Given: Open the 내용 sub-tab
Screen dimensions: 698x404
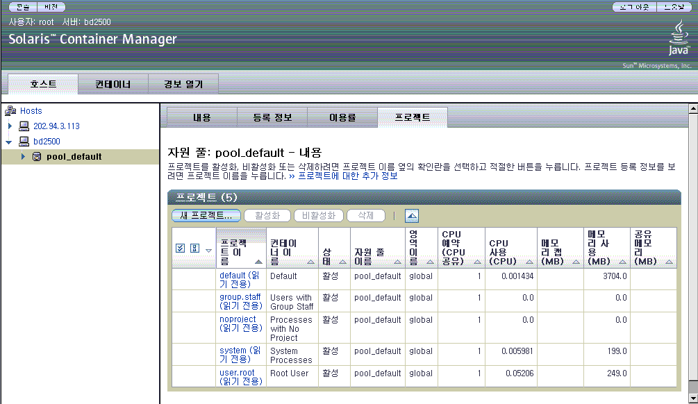Looking at the screenshot, I should (201, 117).
